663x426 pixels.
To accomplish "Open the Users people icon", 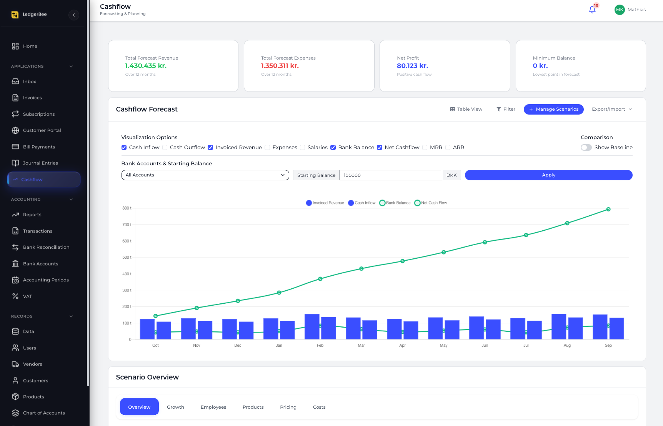I will [15, 348].
